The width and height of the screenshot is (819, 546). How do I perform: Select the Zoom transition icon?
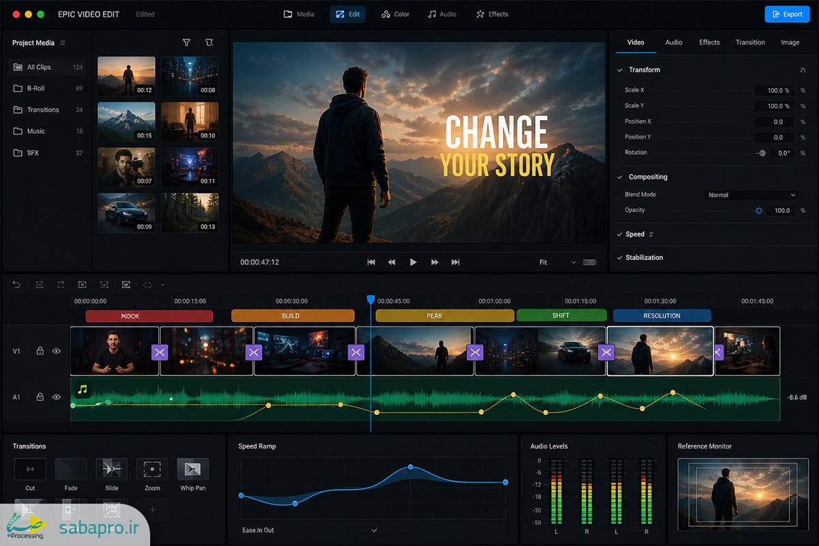(x=152, y=469)
